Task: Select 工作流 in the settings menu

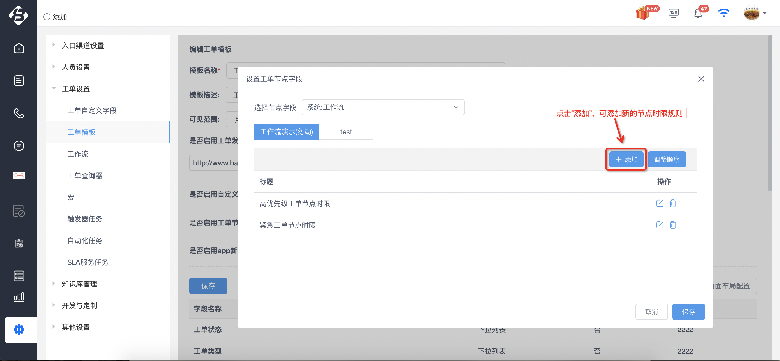Action: coord(78,154)
